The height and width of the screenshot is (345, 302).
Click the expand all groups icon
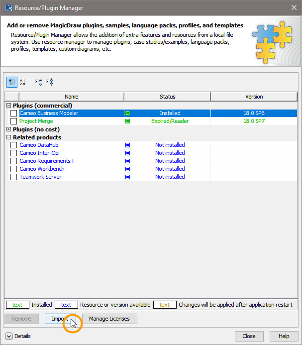38,82
